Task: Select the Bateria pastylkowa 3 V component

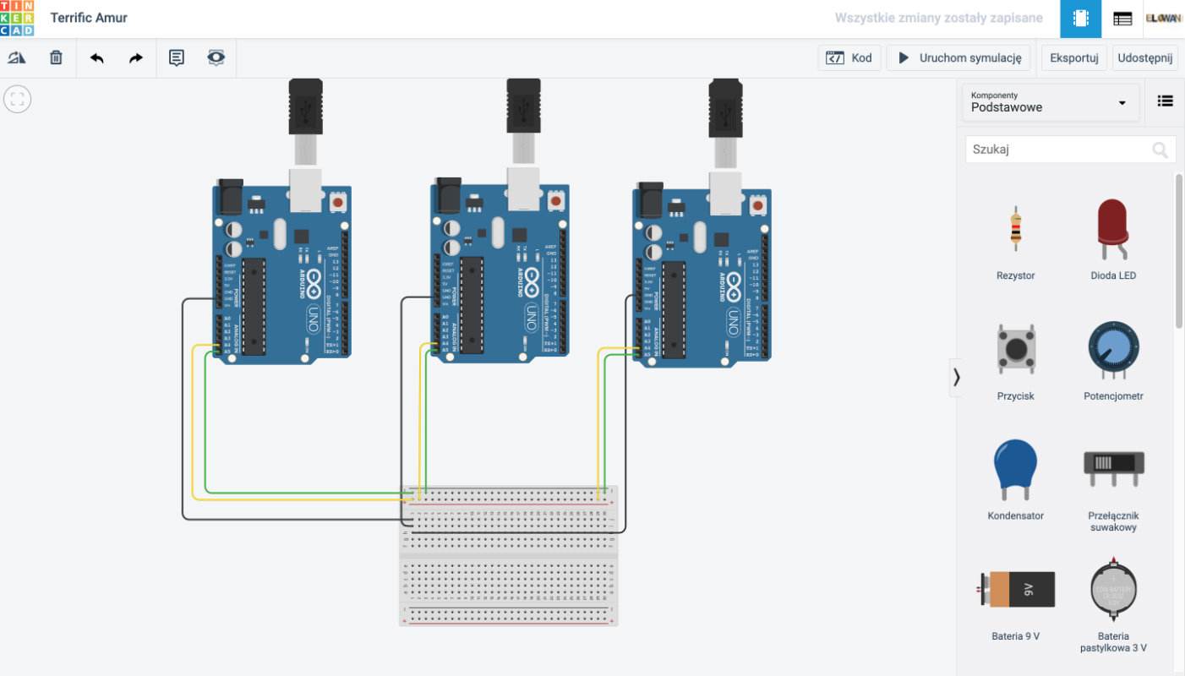Action: [1113, 607]
